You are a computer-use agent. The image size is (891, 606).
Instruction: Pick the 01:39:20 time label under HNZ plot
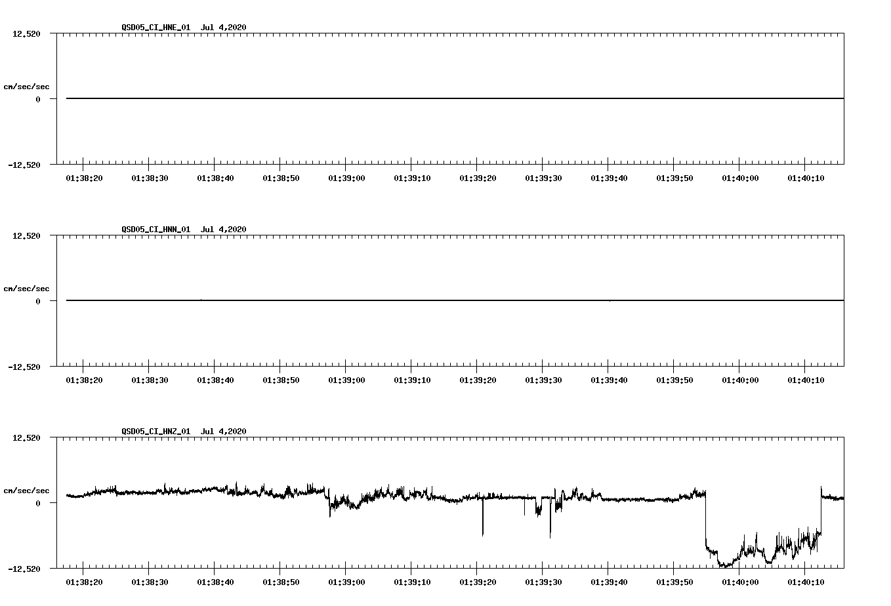tap(478, 582)
